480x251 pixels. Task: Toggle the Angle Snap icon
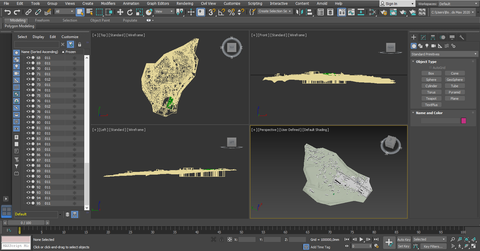click(221, 12)
